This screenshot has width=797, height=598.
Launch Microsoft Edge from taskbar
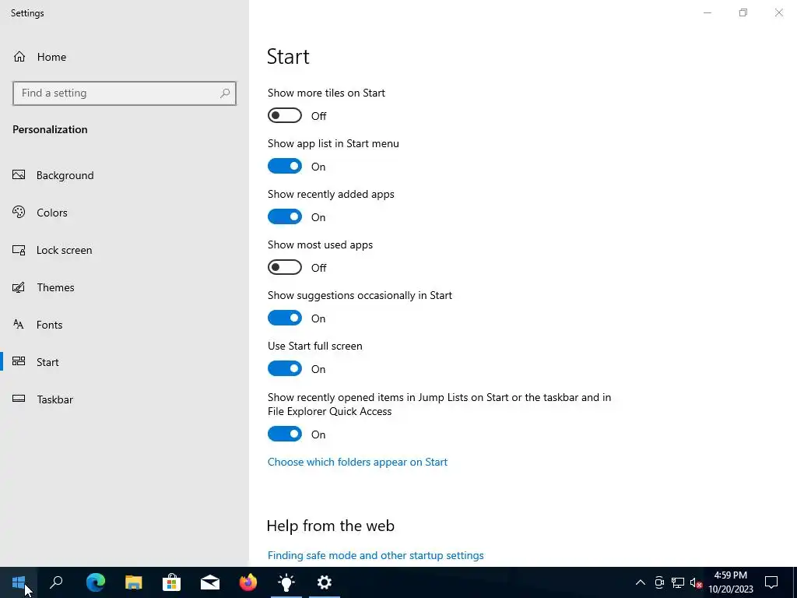coord(96,582)
